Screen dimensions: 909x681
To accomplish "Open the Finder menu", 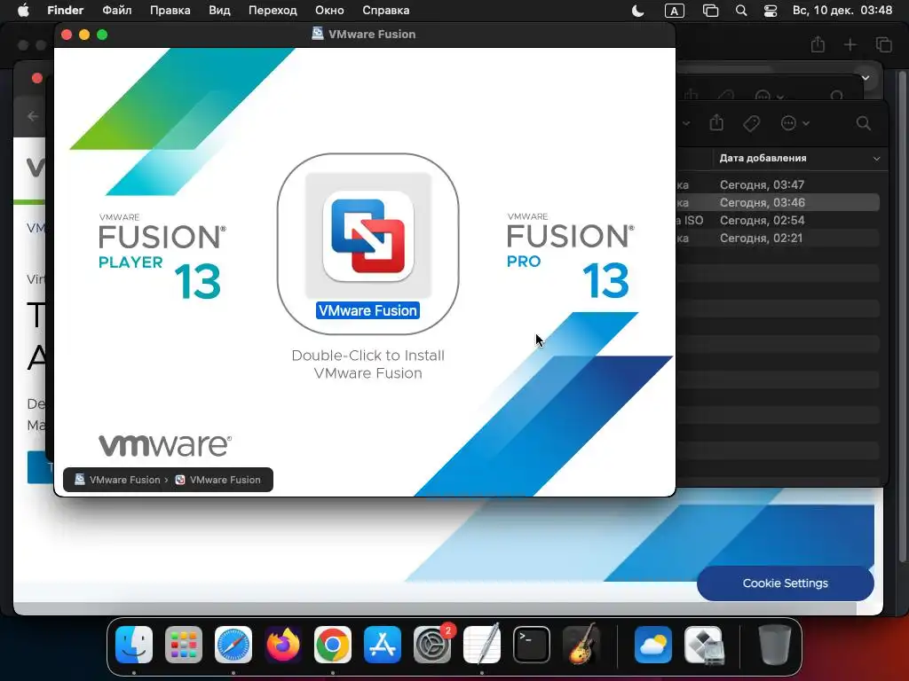I will (65, 11).
